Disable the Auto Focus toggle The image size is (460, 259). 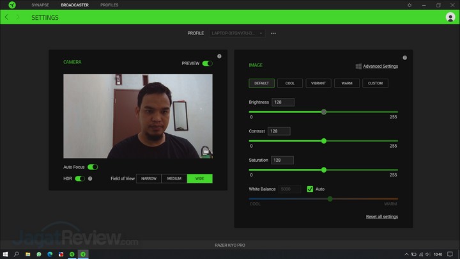pyautogui.click(x=93, y=167)
